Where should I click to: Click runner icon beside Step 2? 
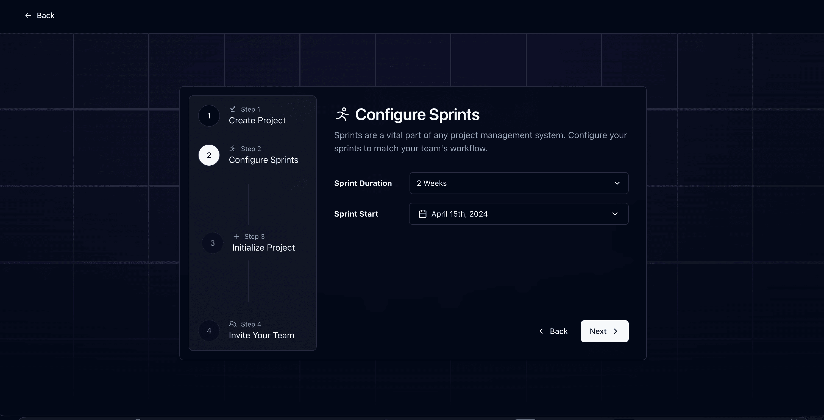[x=233, y=149]
